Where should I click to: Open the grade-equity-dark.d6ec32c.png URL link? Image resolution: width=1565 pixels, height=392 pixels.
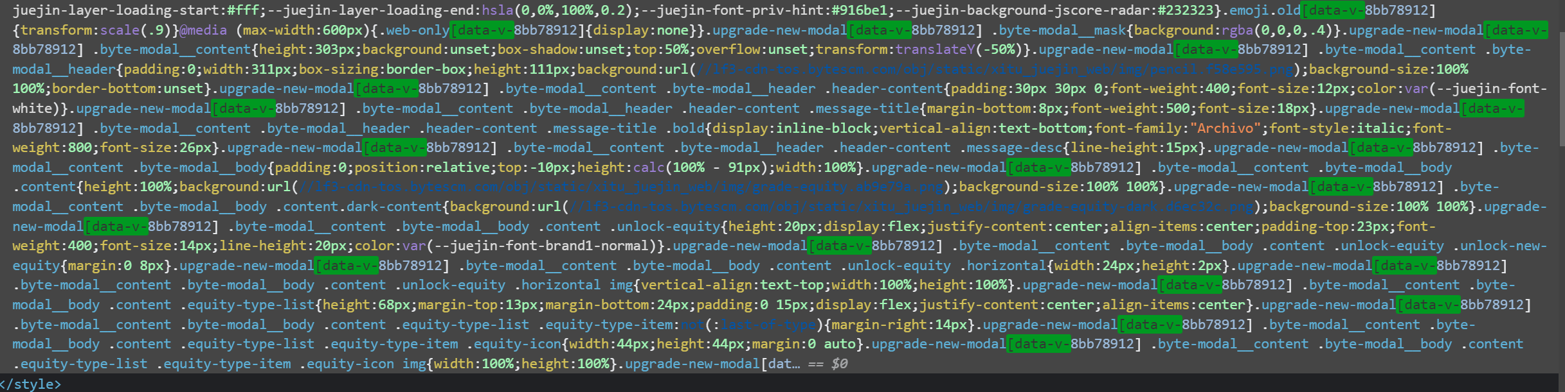(x=911, y=207)
